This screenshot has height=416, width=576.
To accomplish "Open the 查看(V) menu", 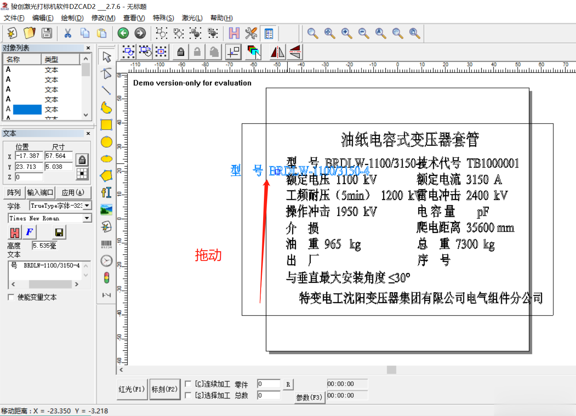I will pos(134,18).
